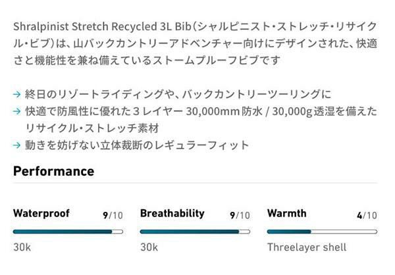Click the Threelayer shell text
This screenshot has width=395, height=275.
[x=306, y=247]
